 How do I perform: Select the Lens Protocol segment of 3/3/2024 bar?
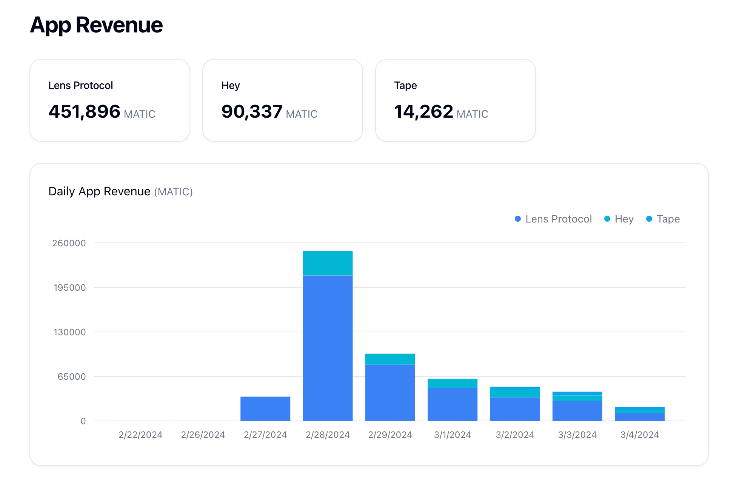click(577, 411)
